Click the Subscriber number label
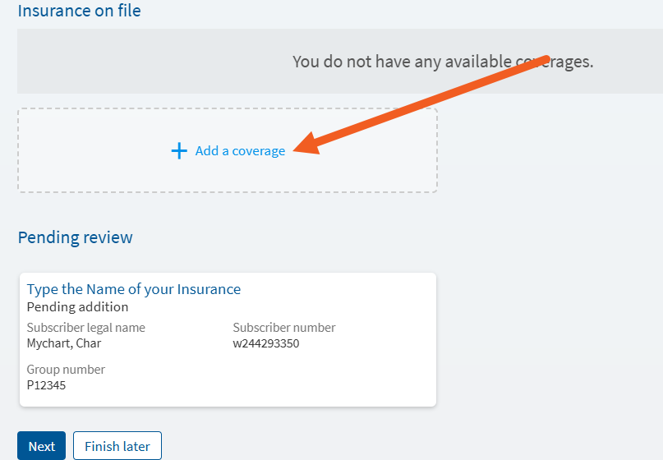 (284, 328)
